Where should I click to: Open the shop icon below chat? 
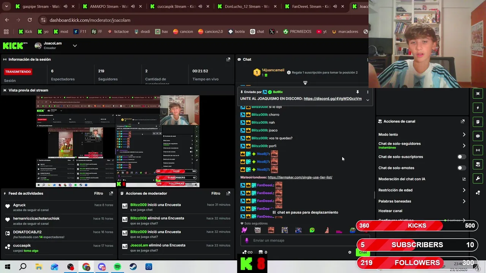pyautogui.click(x=260, y=252)
